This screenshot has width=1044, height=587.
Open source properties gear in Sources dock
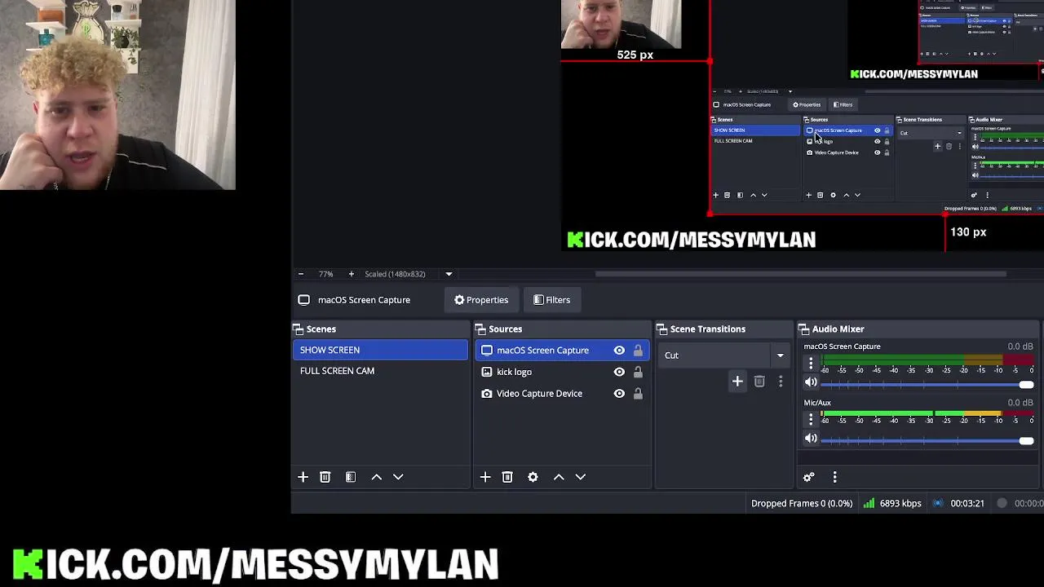[x=533, y=477]
